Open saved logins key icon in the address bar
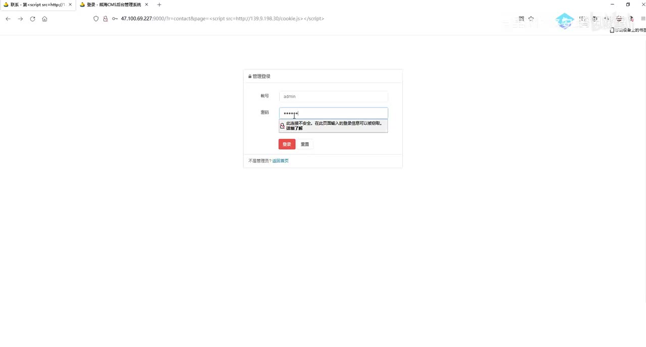This screenshot has width=646, height=347. point(115,19)
